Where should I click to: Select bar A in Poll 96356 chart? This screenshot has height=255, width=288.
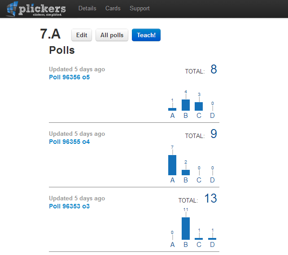172,109
